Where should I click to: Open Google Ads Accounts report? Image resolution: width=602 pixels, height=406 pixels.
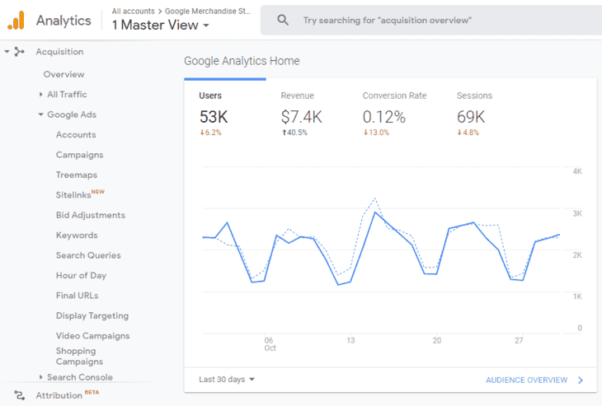coord(76,134)
